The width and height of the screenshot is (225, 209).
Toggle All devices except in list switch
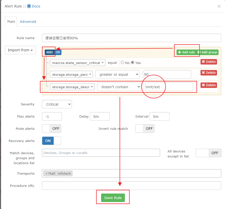[209, 153]
